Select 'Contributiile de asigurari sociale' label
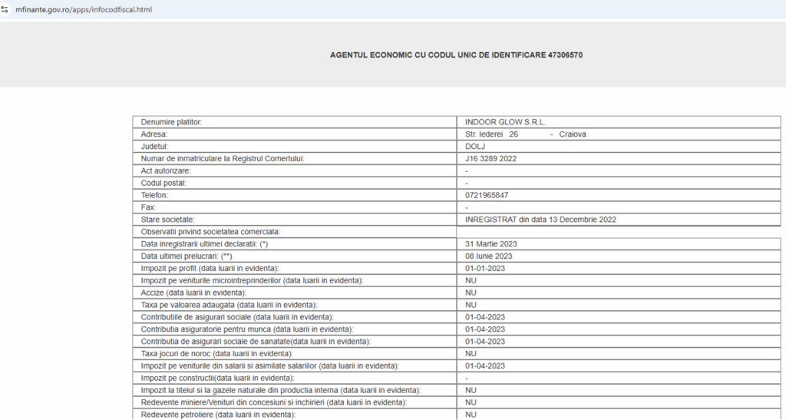The height and width of the screenshot is (420, 786). (x=237, y=317)
